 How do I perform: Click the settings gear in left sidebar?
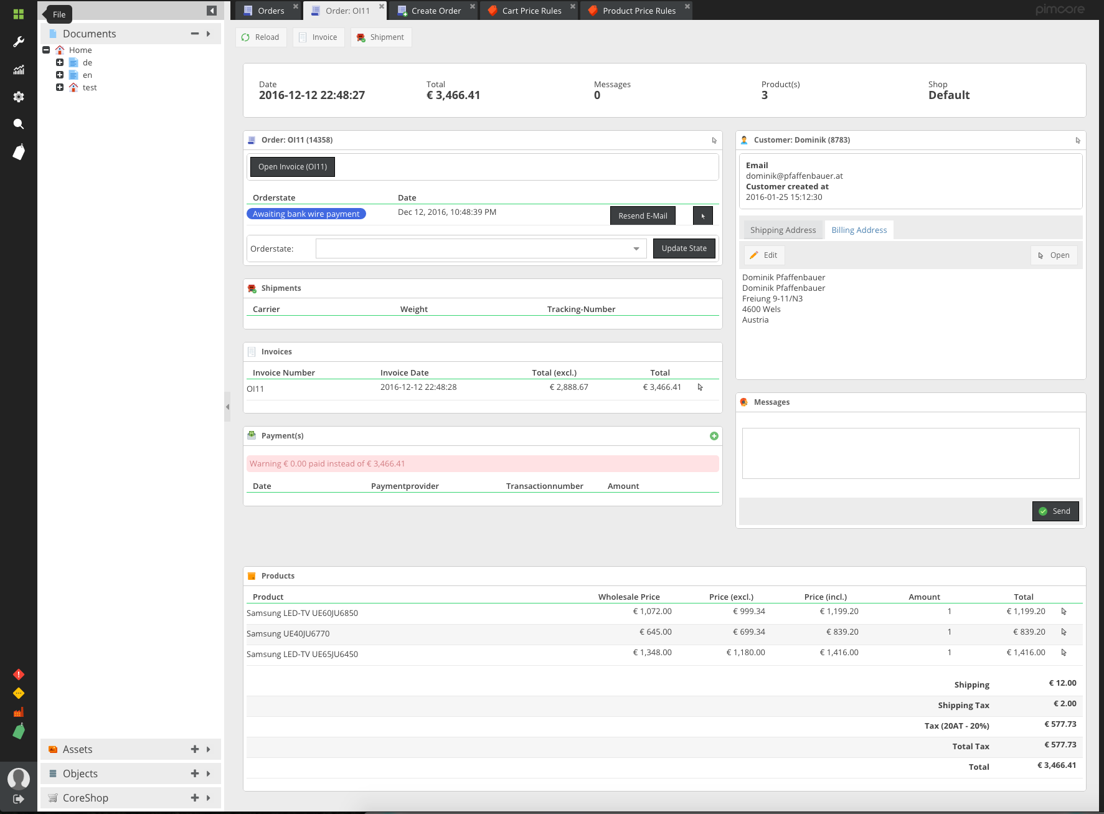18,97
